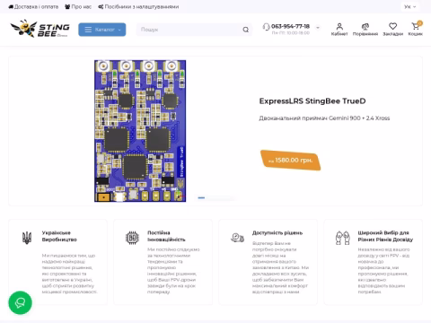The image size is (431, 323).
Task: Open the Доставка і оплата link
Action: 33,6
